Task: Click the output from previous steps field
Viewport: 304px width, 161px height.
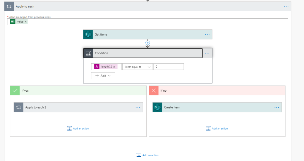Action: tap(148, 22)
